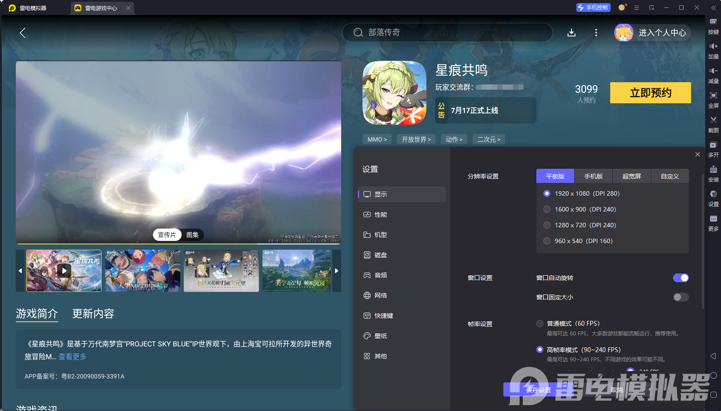Decrease volume with 减量 icon

713,75
